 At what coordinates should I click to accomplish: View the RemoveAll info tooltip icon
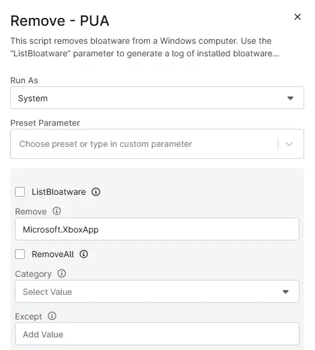tap(83, 254)
